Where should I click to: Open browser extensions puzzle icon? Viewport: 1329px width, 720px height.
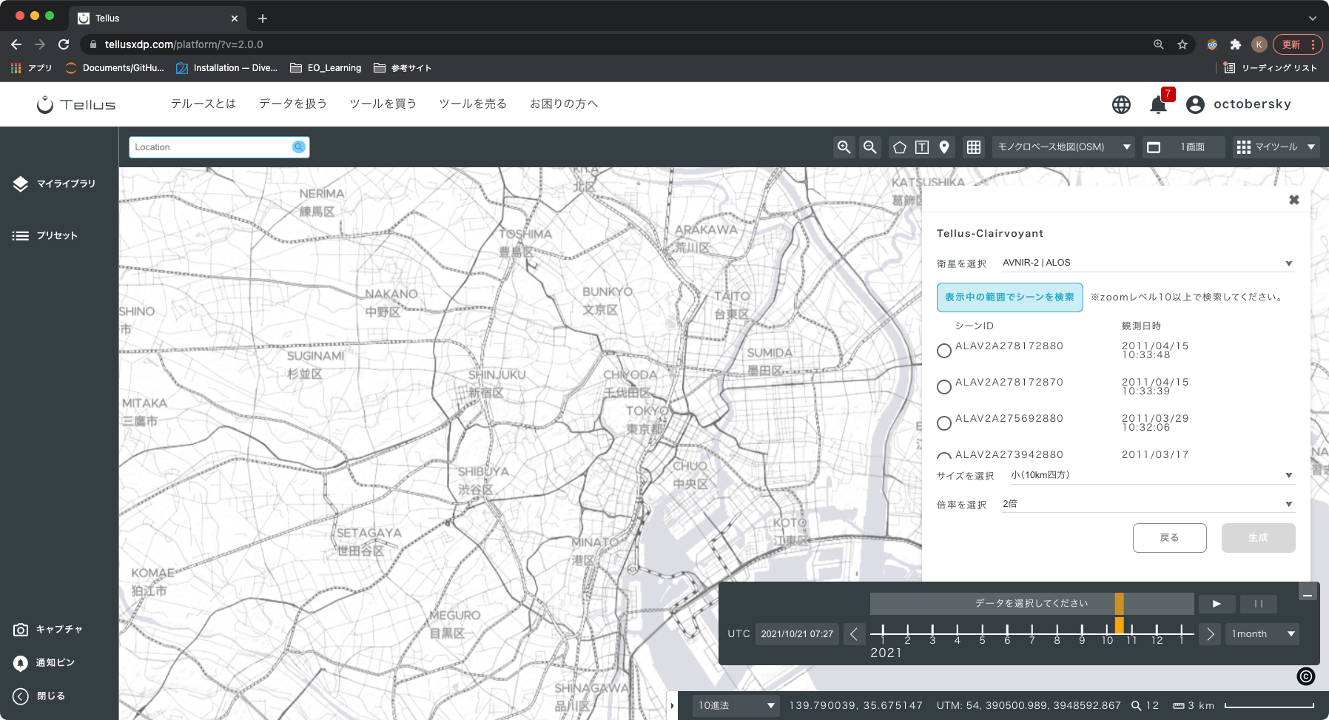point(1235,44)
